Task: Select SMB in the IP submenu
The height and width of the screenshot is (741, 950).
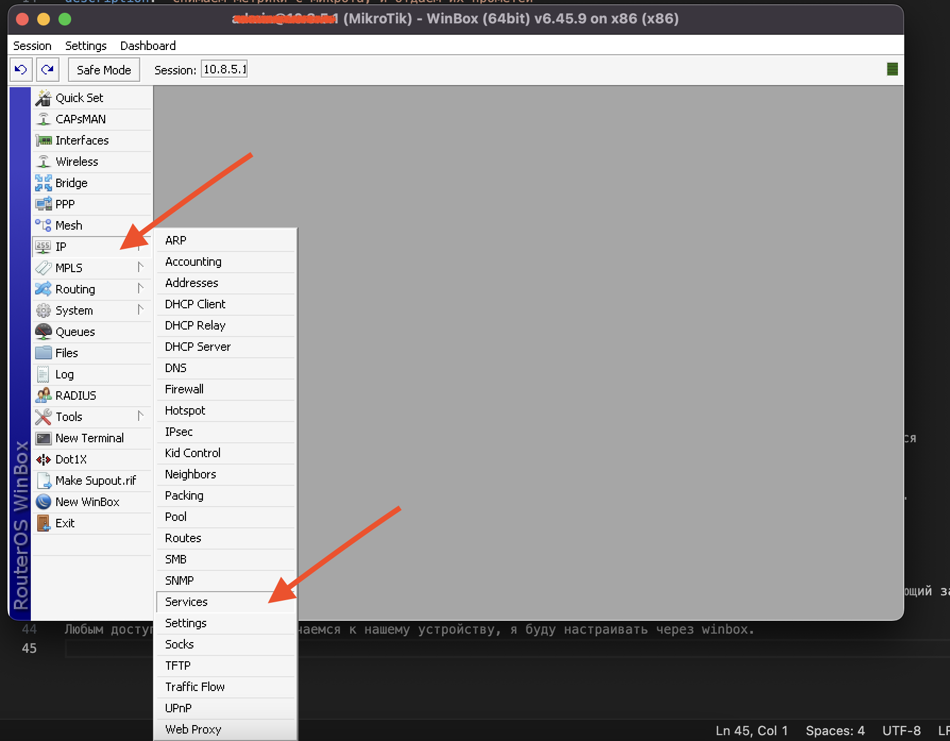Action: tap(226, 559)
